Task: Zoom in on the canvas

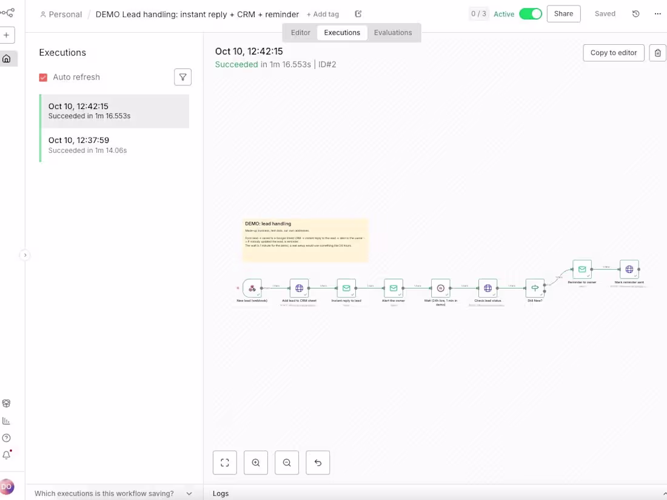Action: tap(256, 462)
